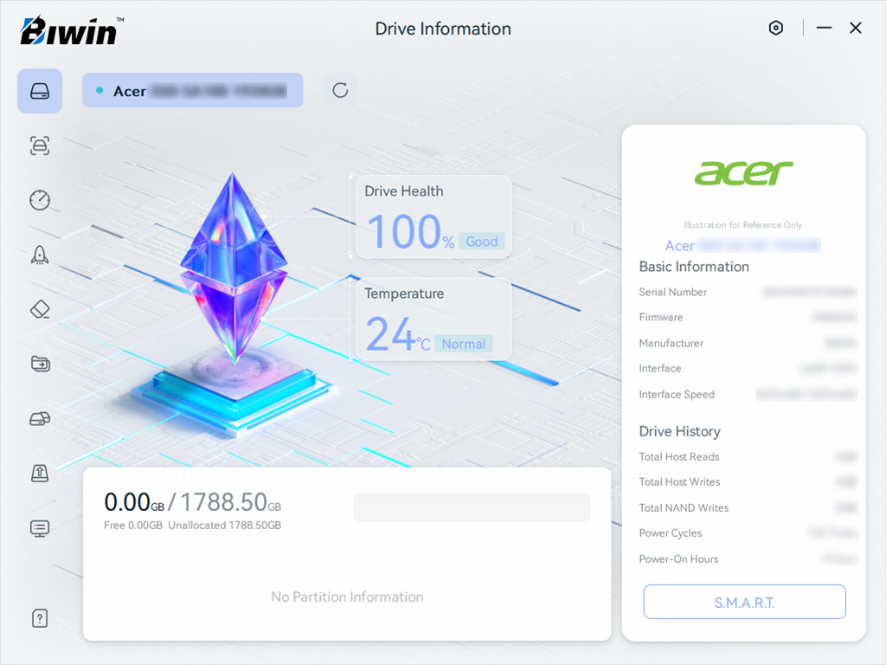
Task: Click the rocket optimization icon
Action: [40, 255]
